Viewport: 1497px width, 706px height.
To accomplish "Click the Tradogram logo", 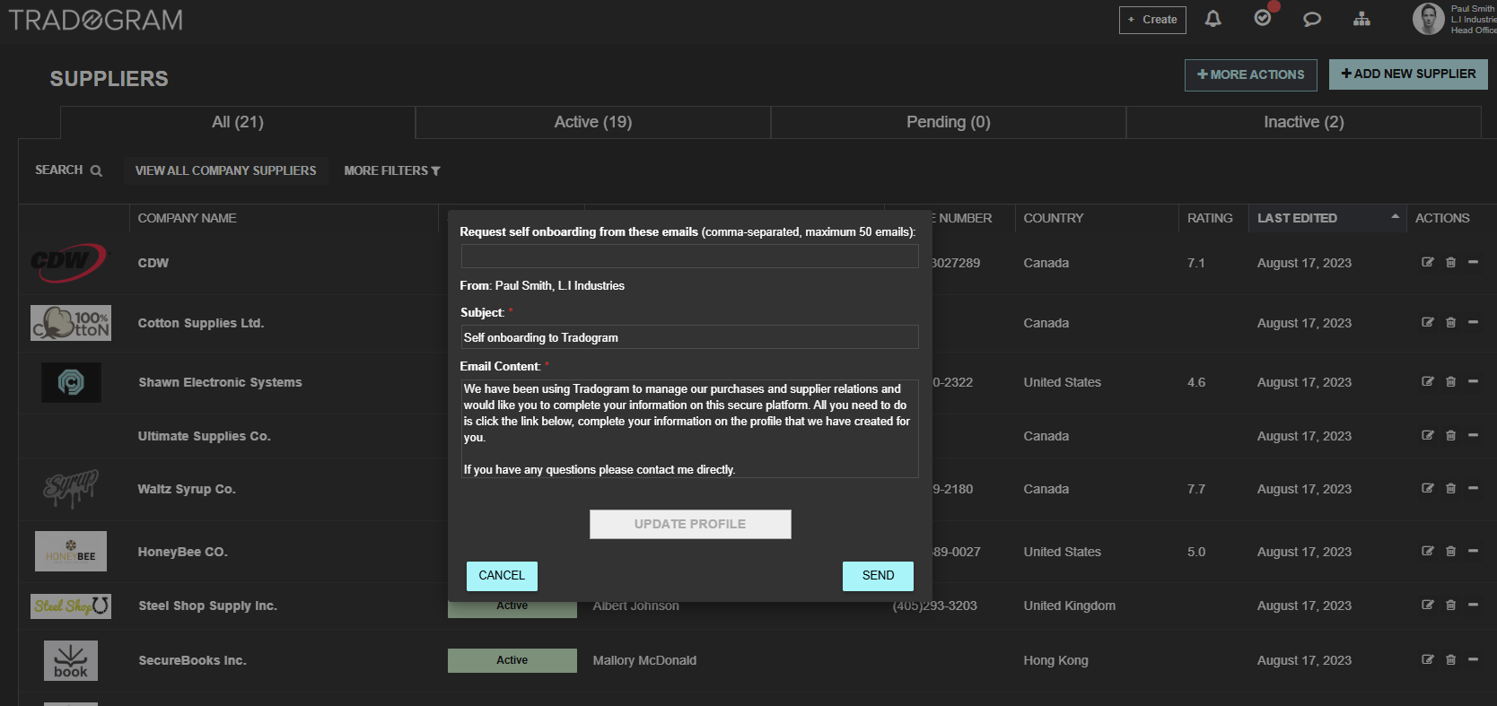I will 95,20.
